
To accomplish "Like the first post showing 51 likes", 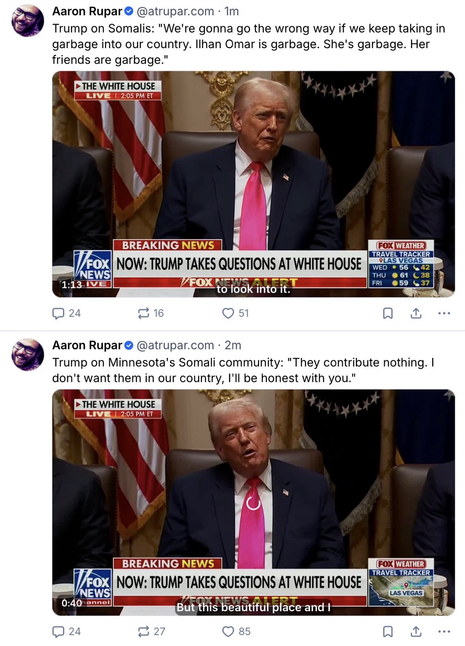I will coord(235,313).
